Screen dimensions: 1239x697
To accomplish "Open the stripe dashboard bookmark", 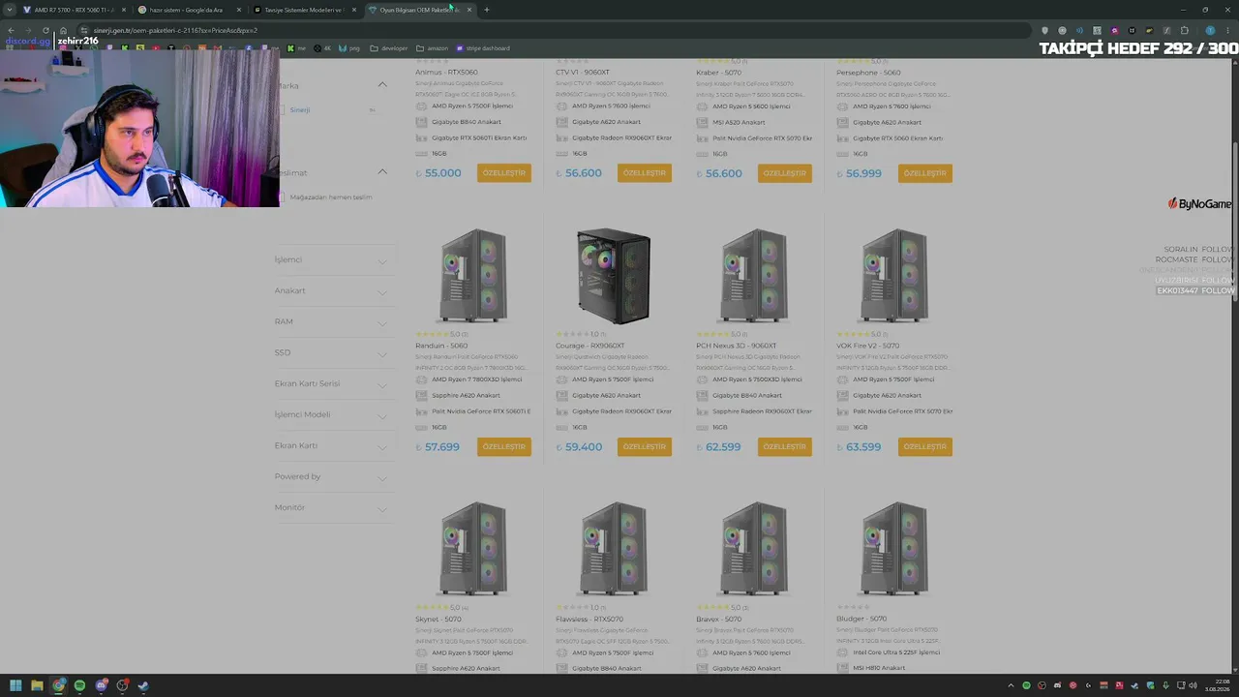I will (x=481, y=48).
